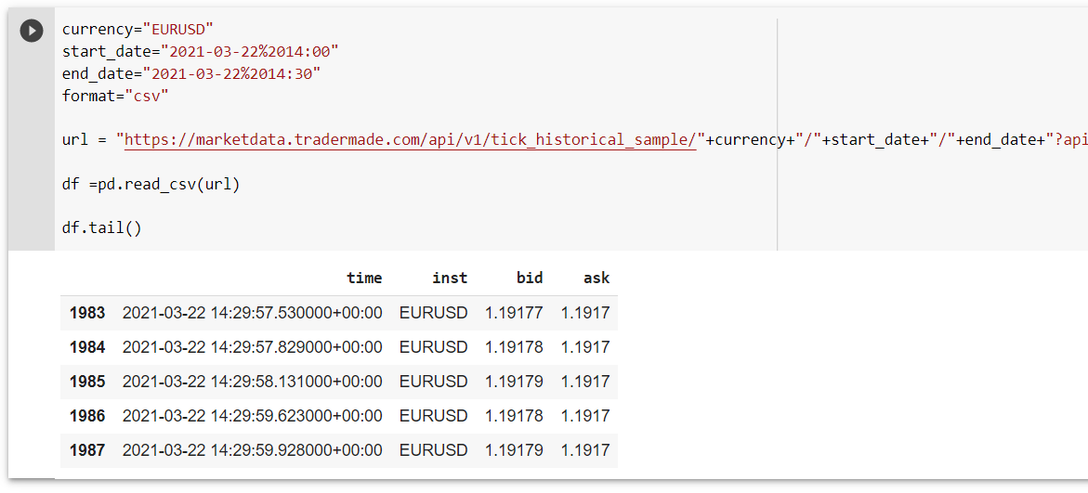Click EURUSD inst cell in row 1983

[434, 313]
